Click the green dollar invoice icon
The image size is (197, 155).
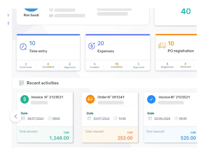pyautogui.click(x=25, y=99)
